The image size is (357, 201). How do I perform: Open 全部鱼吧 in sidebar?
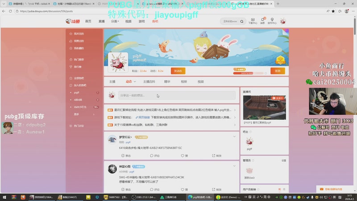coord(77,78)
